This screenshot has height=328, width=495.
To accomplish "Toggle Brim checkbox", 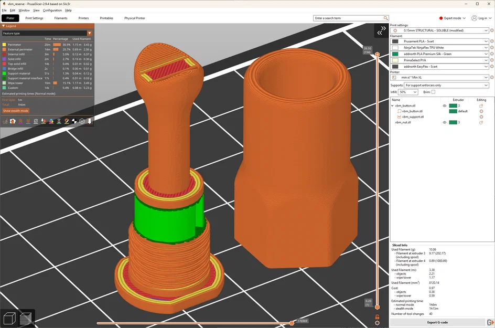I will click(x=433, y=92).
